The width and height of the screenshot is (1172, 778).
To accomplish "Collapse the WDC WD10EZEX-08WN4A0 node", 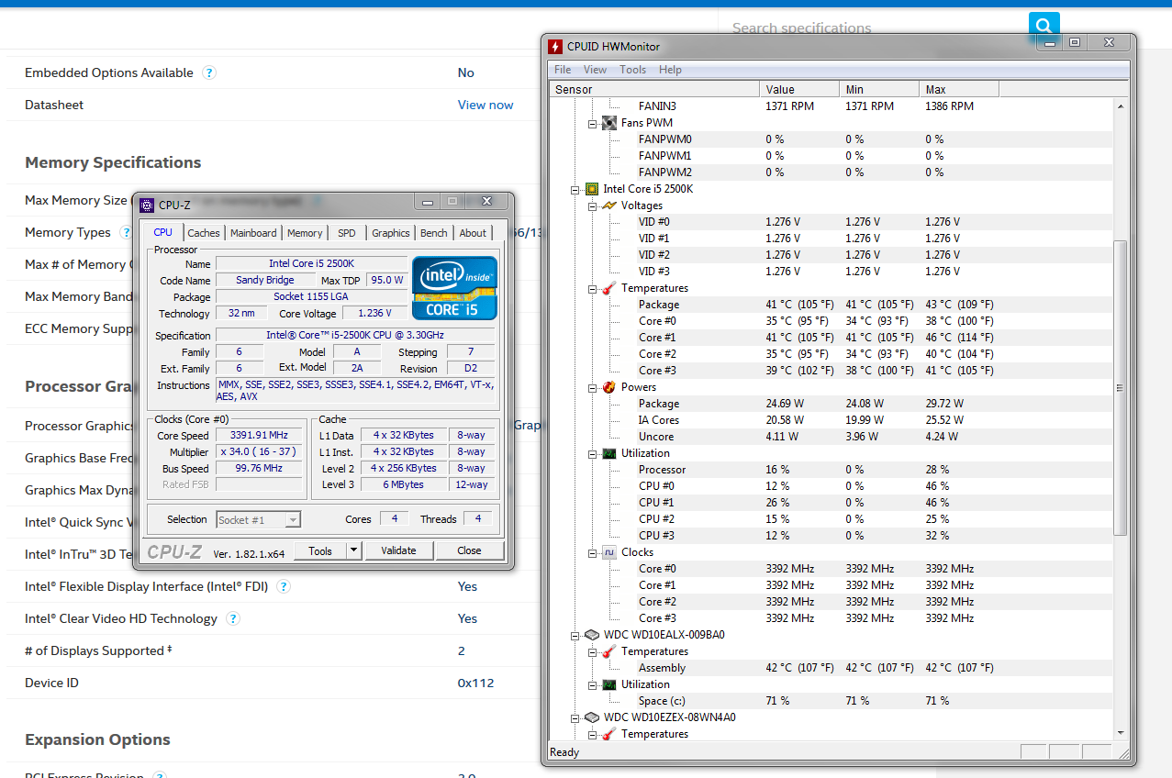I will (x=575, y=717).
